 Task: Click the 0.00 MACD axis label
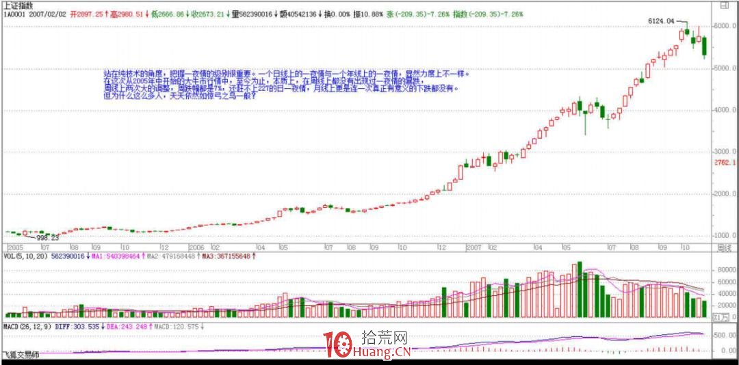coord(729,351)
